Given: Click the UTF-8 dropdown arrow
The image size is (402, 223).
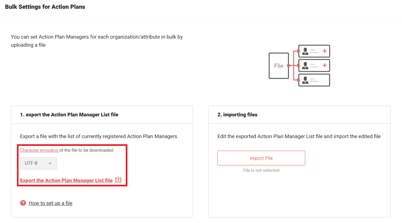Looking at the screenshot, I should 50,163.
